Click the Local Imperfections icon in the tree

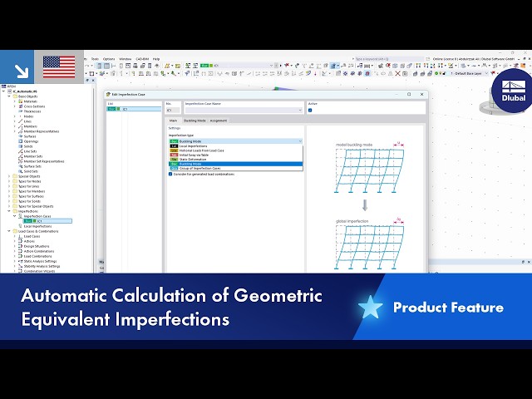(20, 226)
